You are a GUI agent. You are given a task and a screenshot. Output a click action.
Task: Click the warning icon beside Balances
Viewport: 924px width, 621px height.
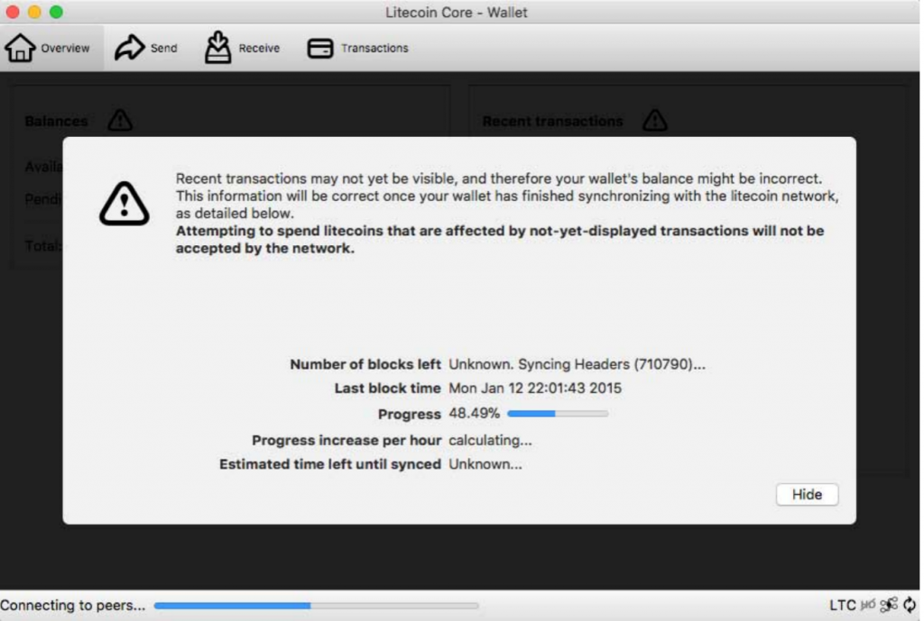(120, 120)
